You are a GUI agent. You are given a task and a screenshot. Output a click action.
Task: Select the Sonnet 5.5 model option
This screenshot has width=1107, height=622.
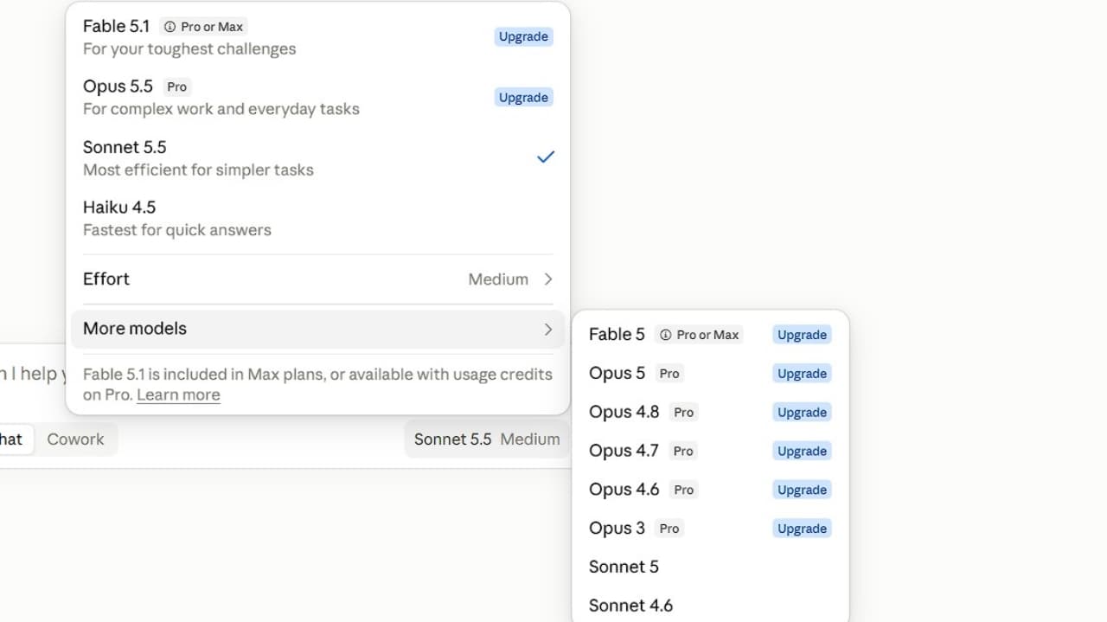[317, 157]
